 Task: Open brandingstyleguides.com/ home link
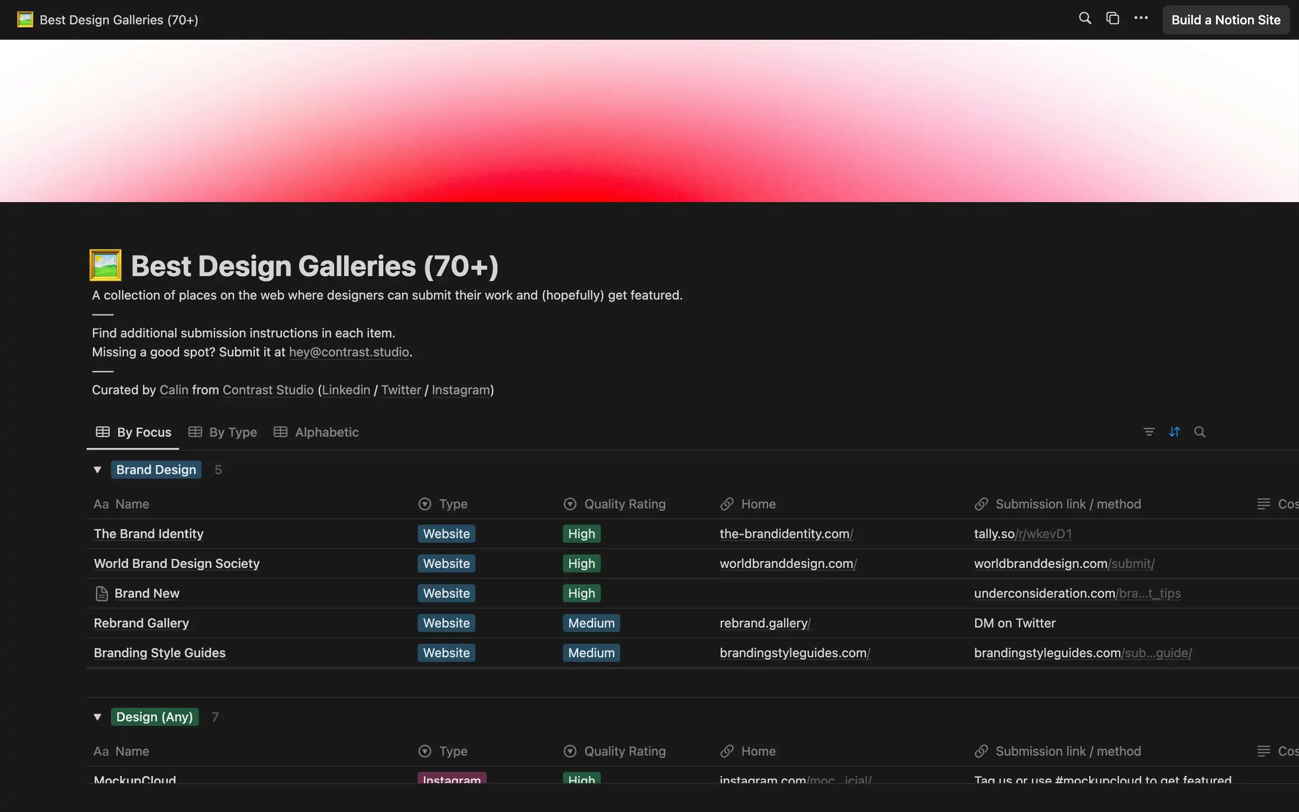pos(794,652)
